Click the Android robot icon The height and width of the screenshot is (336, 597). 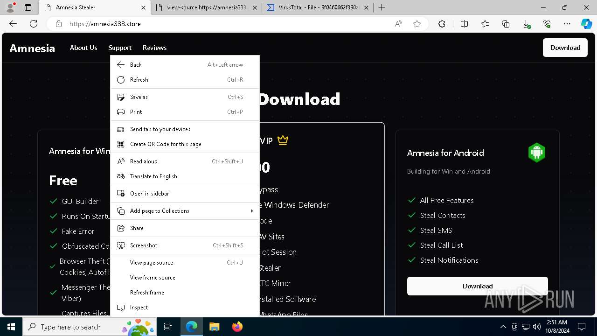point(537,153)
